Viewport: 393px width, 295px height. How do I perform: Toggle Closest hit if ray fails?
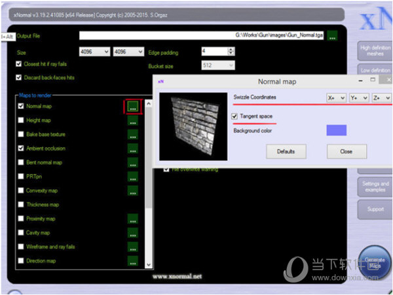[x=19, y=64]
